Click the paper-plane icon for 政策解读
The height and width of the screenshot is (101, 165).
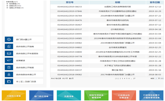point(9,60)
